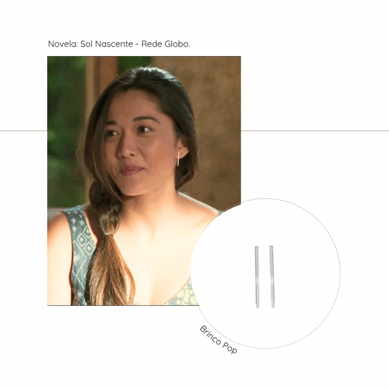Select the left silver bar earring product
The height and width of the screenshot is (389, 389).
click(257, 277)
